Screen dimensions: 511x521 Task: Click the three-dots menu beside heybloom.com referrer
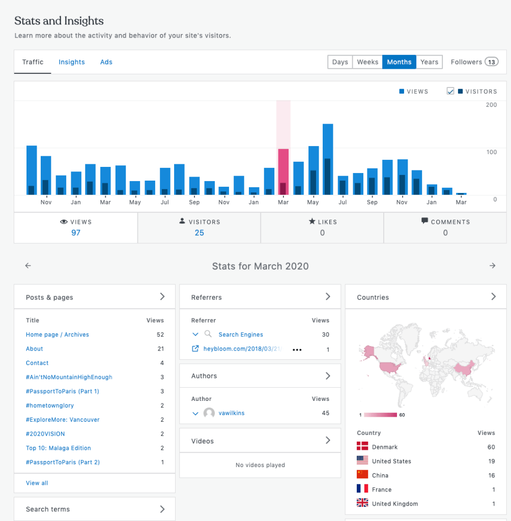(x=297, y=350)
